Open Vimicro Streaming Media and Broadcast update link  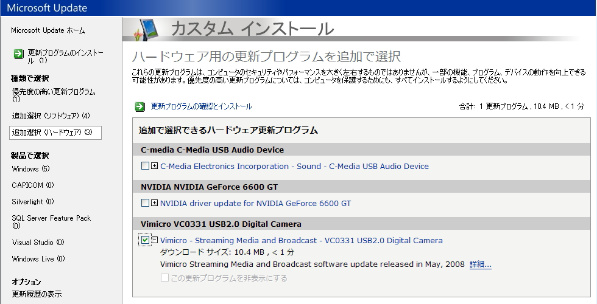(x=301, y=241)
